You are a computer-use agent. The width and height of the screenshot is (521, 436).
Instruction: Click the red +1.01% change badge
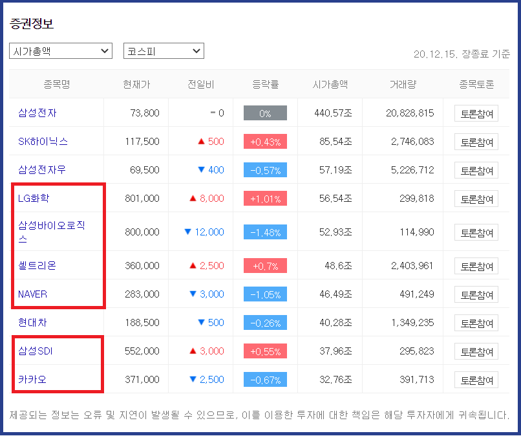[265, 198]
